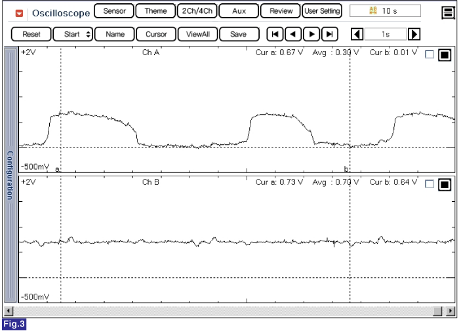459x331 pixels.
Task: Tick the Ch A checkbox
Action: pyautogui.click(x=429, y=55)
